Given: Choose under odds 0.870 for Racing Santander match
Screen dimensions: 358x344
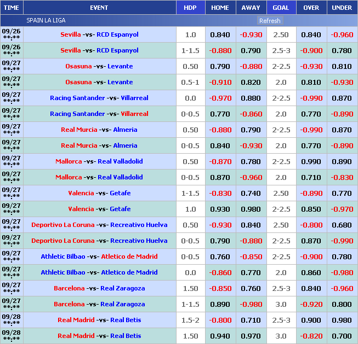Looking at the screenshot, I should click(342, 98).
